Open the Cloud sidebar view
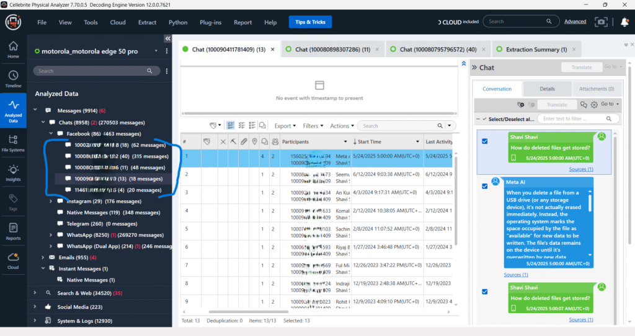635x336 pixels. 13,261
